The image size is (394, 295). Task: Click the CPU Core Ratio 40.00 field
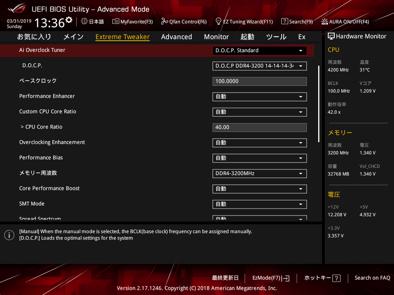point(260,128)
